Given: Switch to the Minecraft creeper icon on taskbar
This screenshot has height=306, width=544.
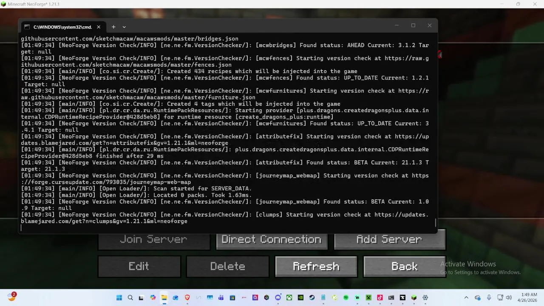Looking at the screenshot, I should (368, 297).
